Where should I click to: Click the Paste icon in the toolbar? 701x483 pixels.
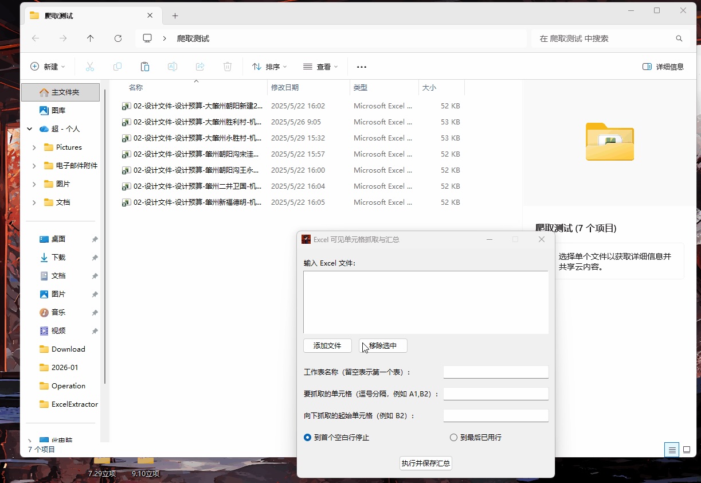point(144,67)
